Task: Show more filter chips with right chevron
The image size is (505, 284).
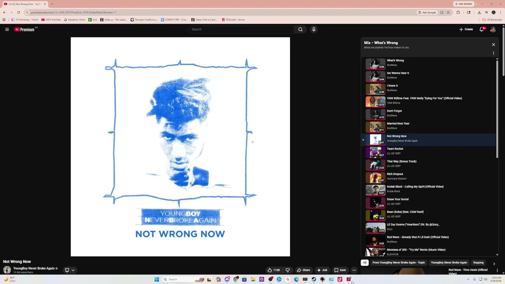Action: click(x=494, y=263)
